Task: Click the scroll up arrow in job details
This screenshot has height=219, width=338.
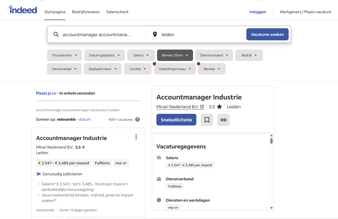Action: point(271,136)
